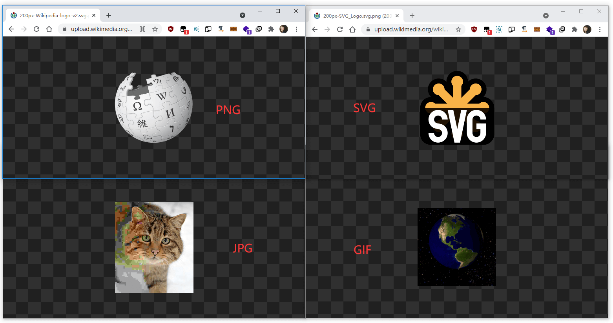Click the address bar URL in the SVG_Logo window
The image size is (613, 323).
[x=411, y=29]
